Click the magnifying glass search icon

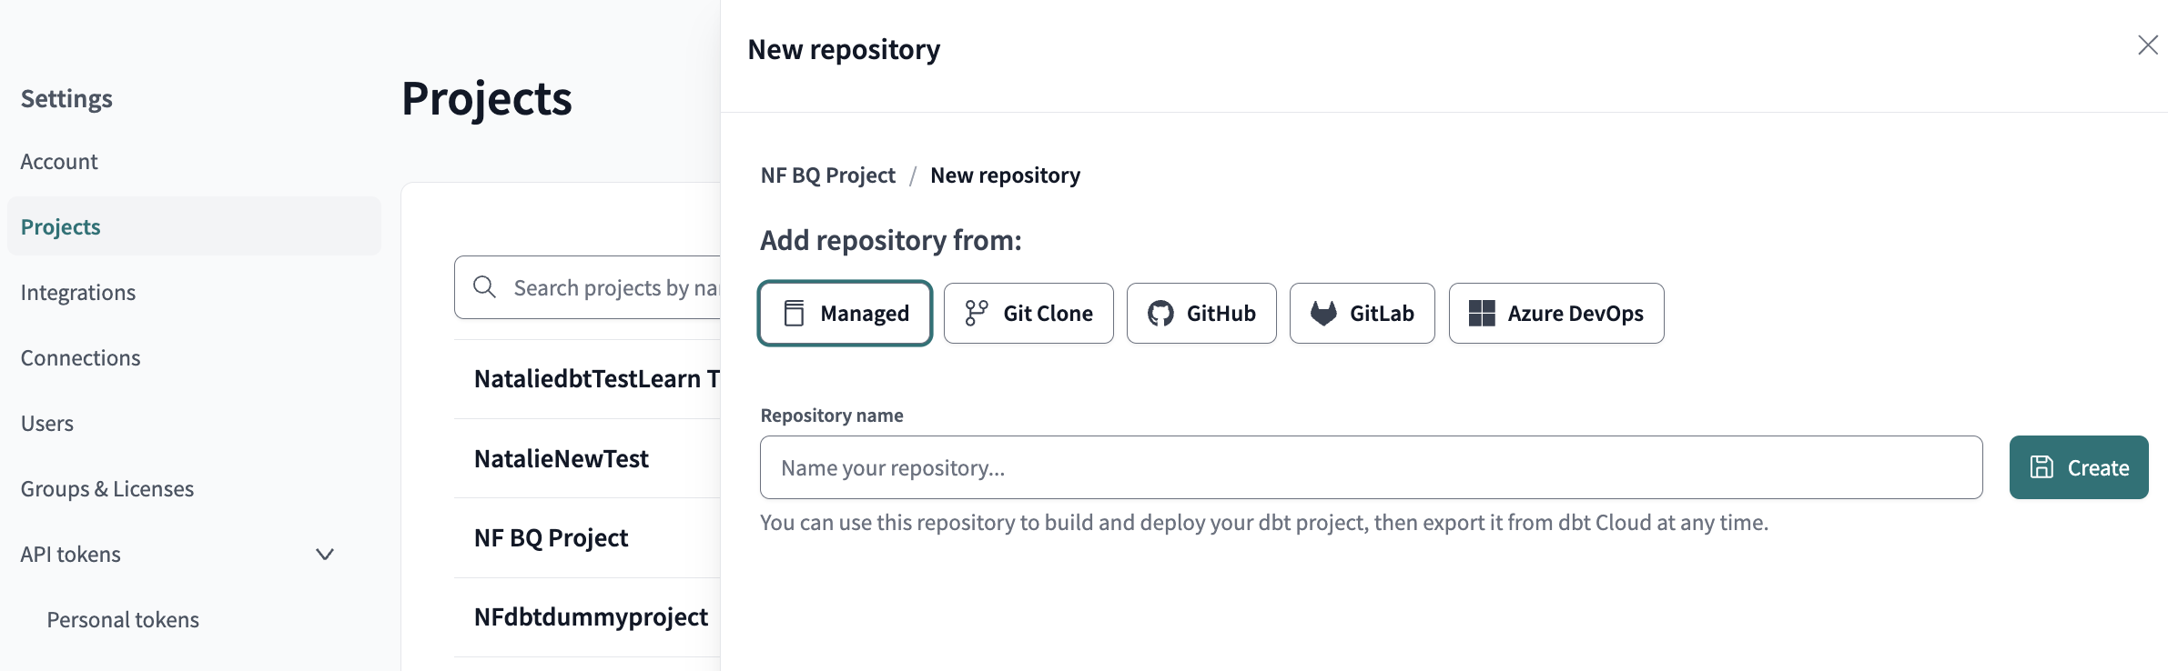[484, 287]
